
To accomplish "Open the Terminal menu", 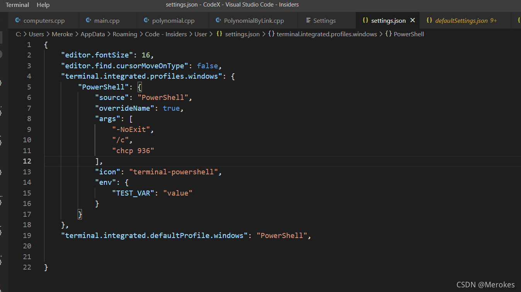I will pos(17,5).
